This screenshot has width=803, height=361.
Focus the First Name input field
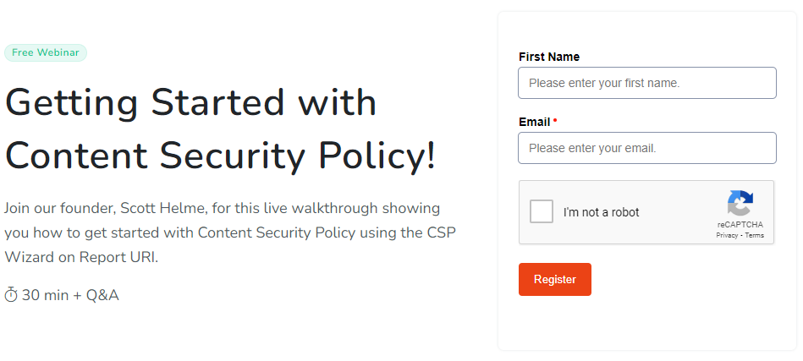pos(646,83)
